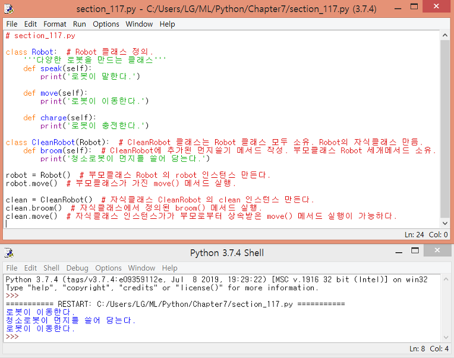
Task: Click the empty last line in the editor
Action: click(x=222, y=224)
